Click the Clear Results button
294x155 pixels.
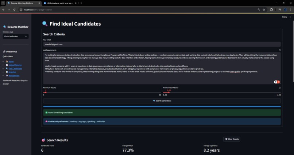click(232, 139)
